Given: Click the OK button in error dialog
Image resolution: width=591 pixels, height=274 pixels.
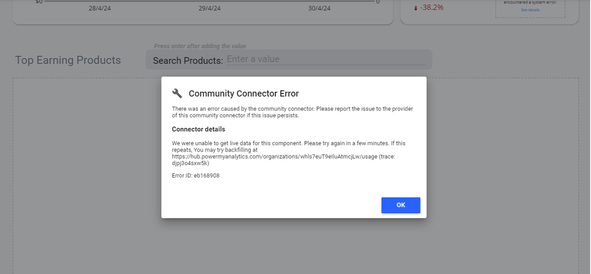Looking at the screenshot, I should point(401,205).
